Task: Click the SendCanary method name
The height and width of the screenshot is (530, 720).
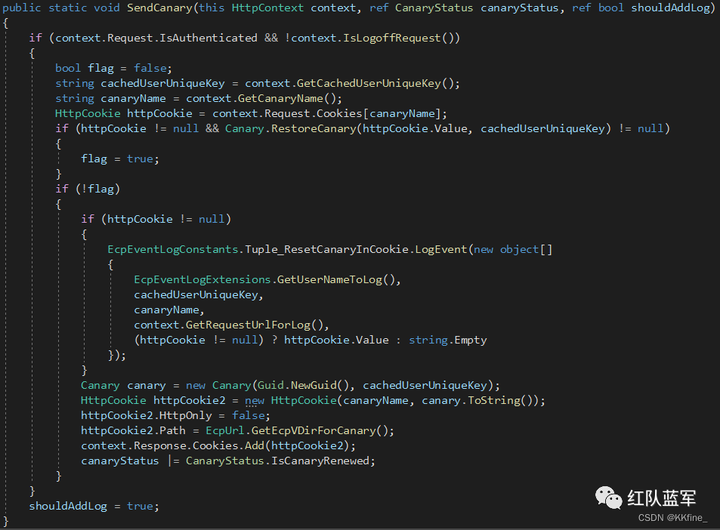Action: 159,8
